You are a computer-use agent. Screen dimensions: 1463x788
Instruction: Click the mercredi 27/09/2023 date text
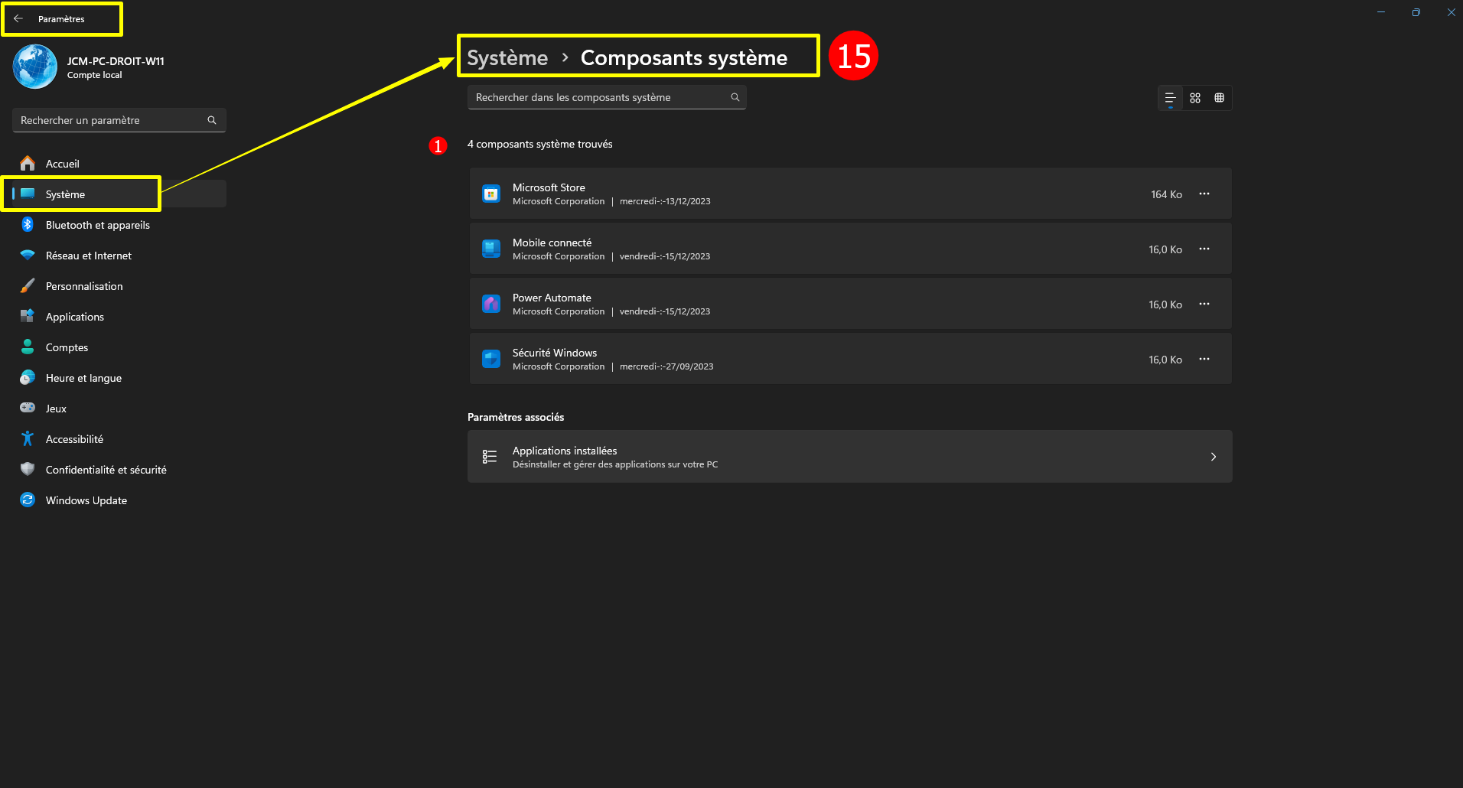(666, 366)
